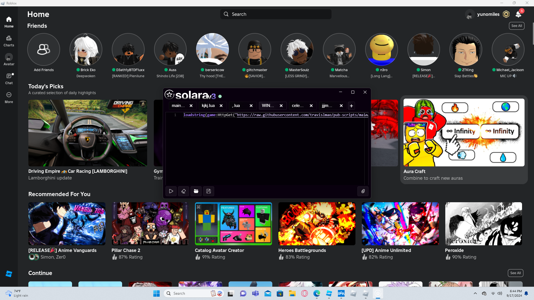Open Chat in left sidebar
The width and height of the screenshot is (534, 300).
click(9, 79)
